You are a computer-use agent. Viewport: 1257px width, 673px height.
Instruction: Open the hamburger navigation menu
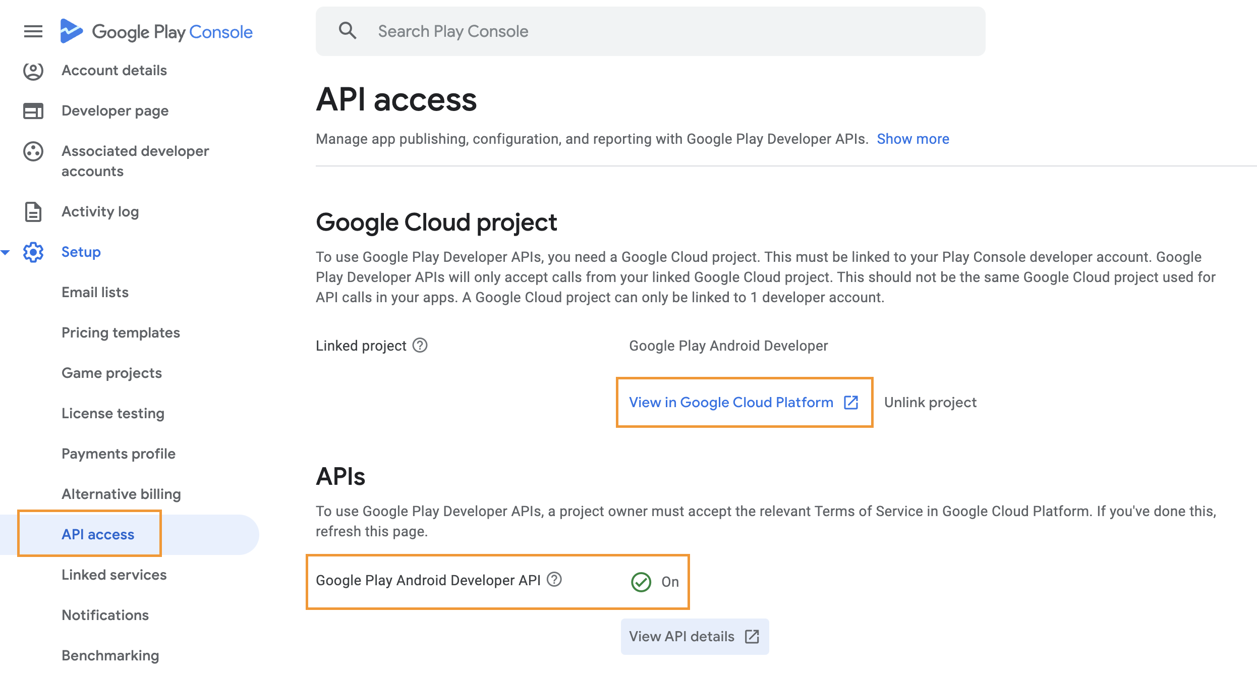tap(33, 31)
